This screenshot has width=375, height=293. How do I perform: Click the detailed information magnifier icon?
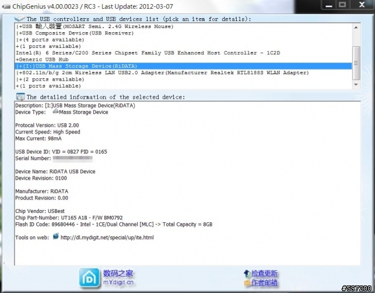coord(20,96)
